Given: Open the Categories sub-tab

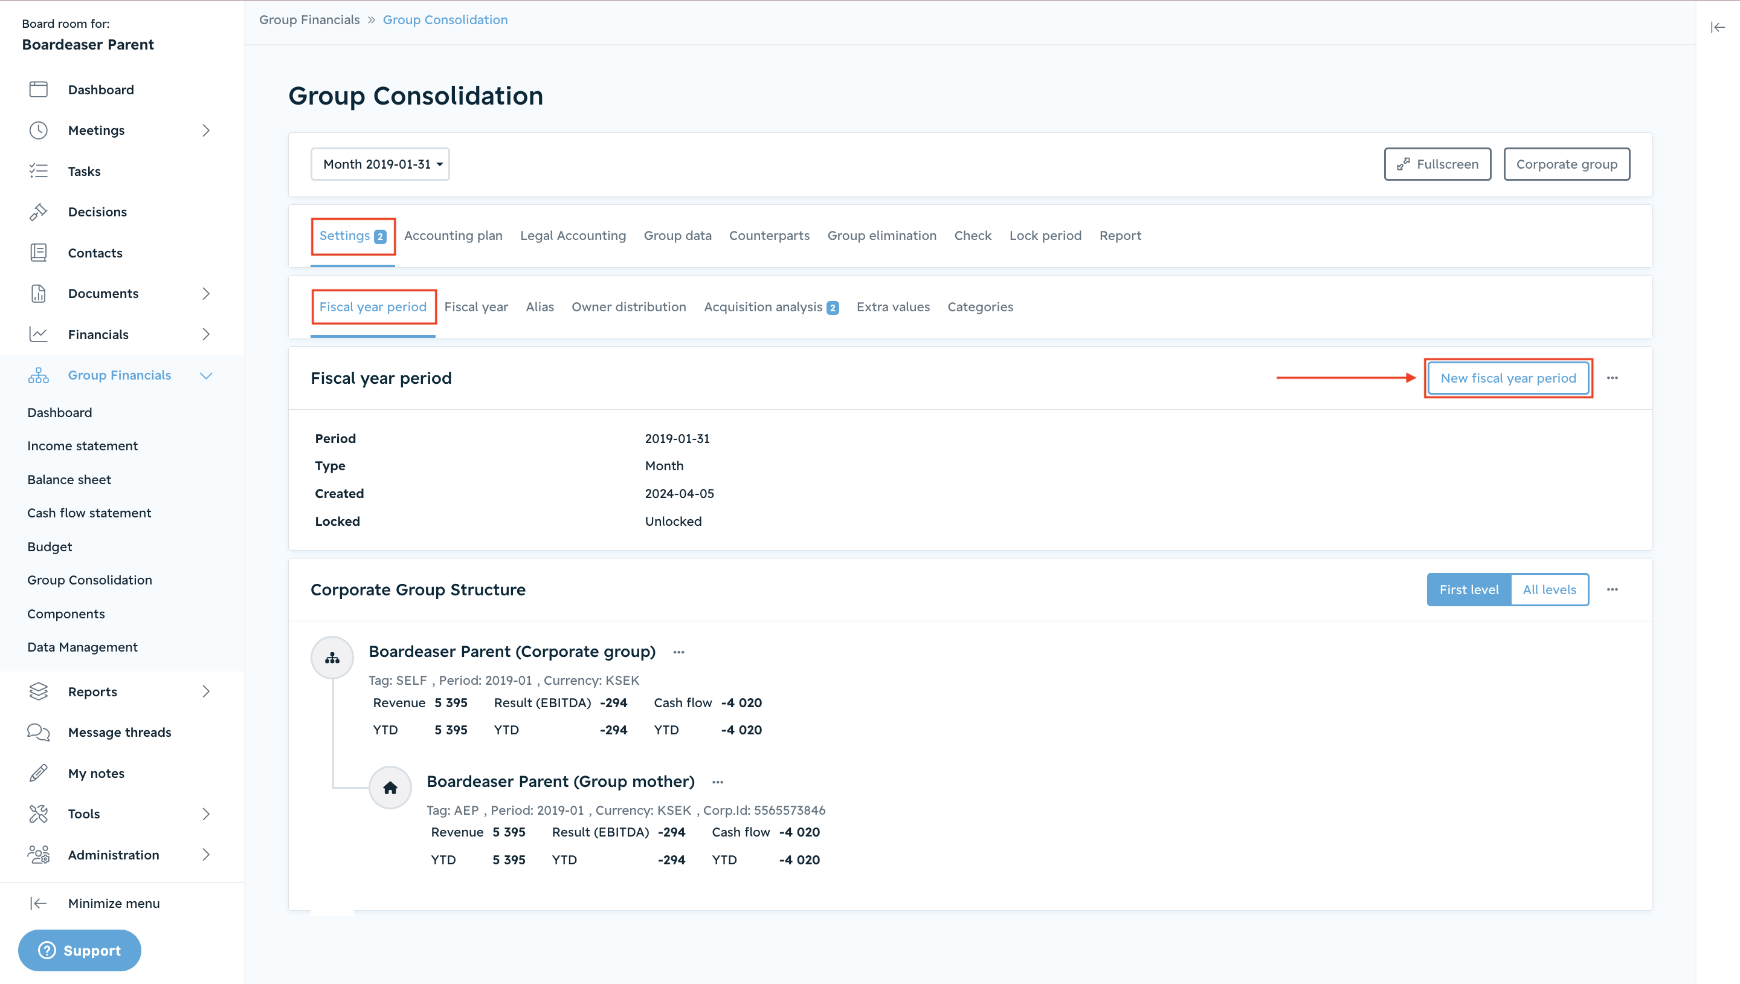Looking at the screenshot, I should coord(980,307).
